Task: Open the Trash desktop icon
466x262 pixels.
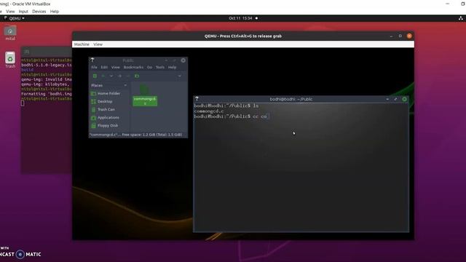Action: pyautogui.click(x=10, y=60)
